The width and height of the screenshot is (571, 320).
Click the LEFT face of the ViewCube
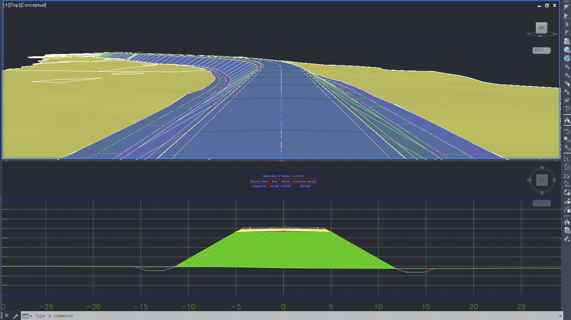[541, 28]
